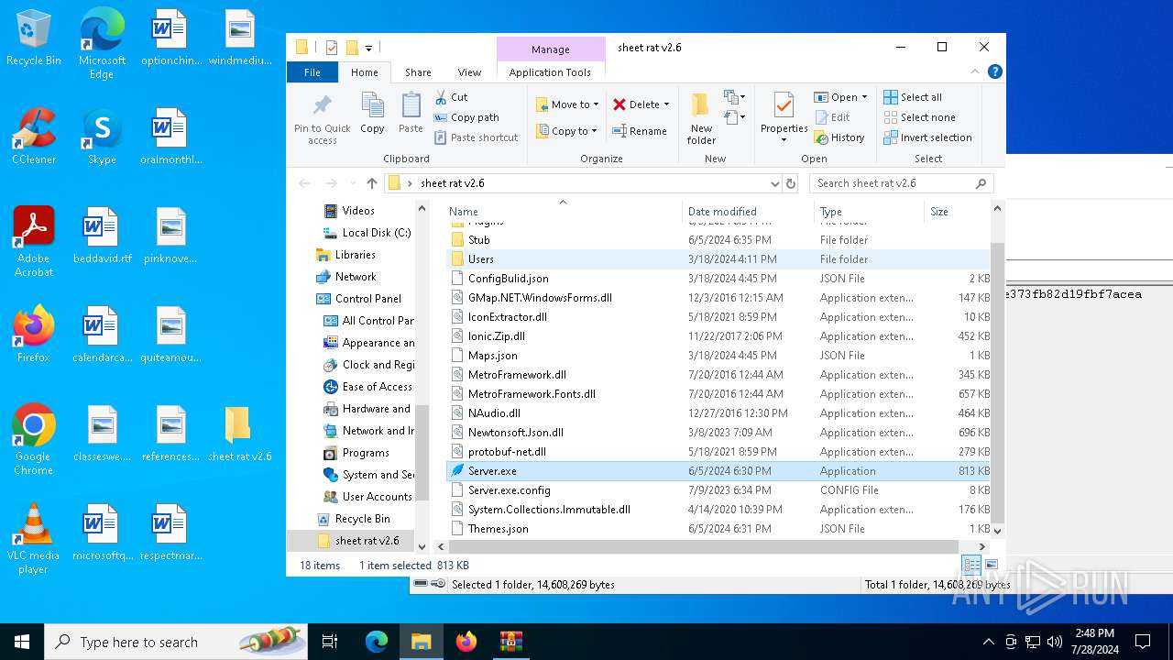
Task: Click Invert selection in the ribbon
Action: pos(927,137)
